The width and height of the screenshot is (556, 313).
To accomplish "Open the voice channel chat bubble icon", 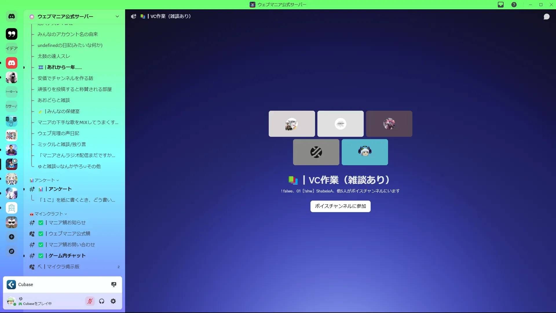I will [x=546, y=17].
